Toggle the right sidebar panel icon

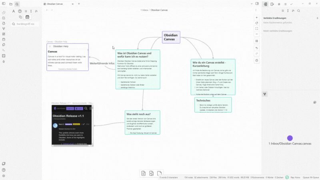[x=257, y=4]
